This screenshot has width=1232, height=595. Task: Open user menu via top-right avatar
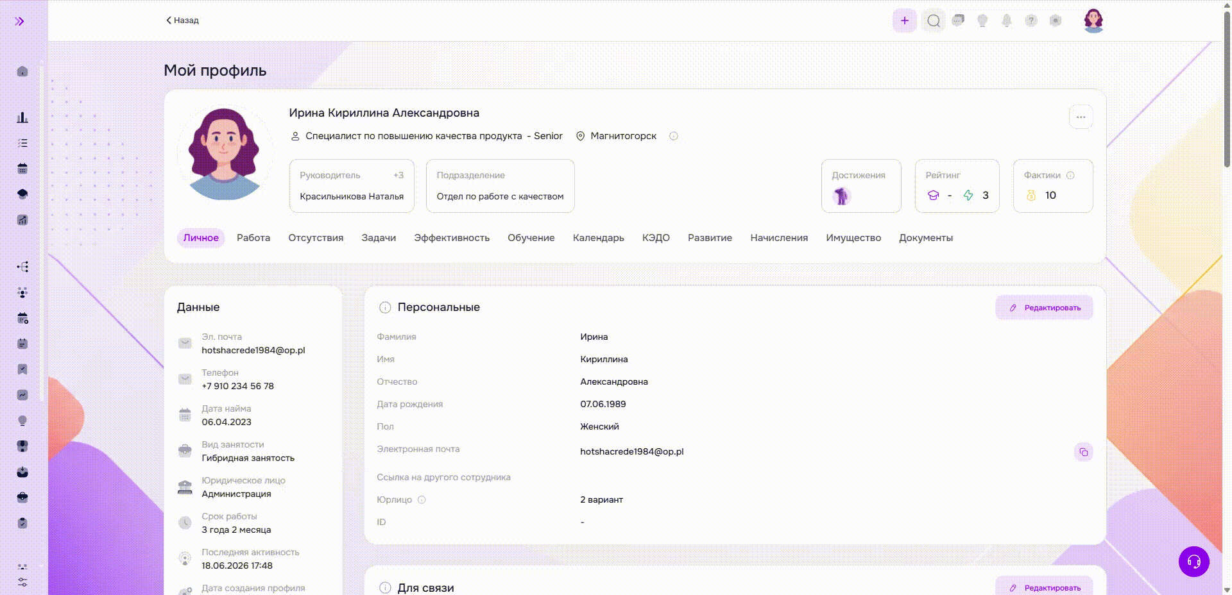click(x=1093, y=21)
